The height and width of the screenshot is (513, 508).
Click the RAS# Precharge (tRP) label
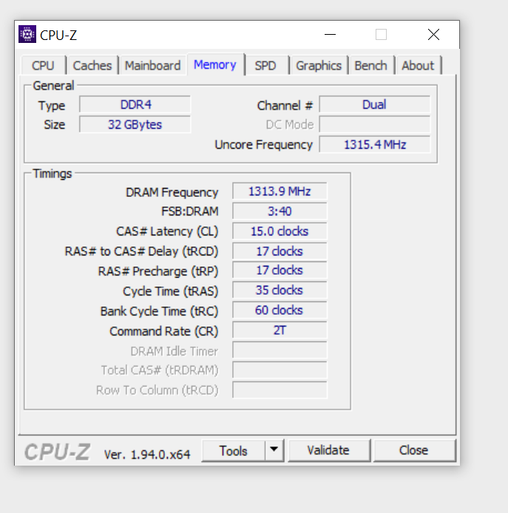(158, 272)
